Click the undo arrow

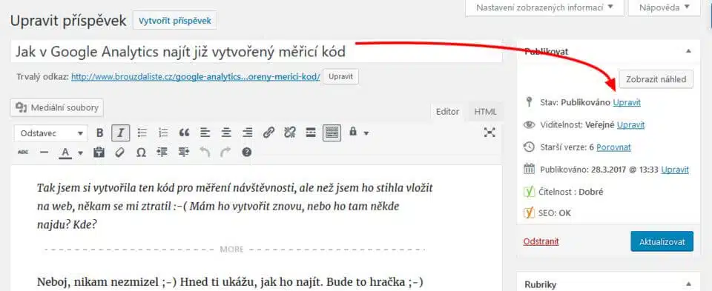coord(205,153)
